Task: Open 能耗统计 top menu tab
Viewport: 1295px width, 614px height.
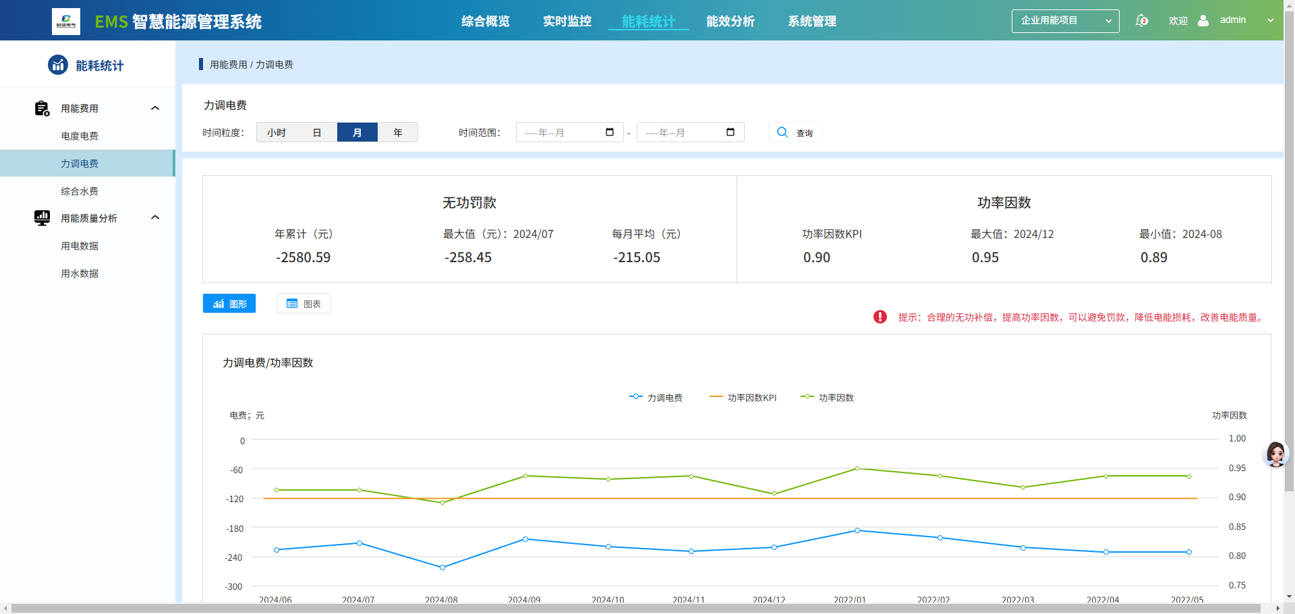Action: click(x=649, y=22)
